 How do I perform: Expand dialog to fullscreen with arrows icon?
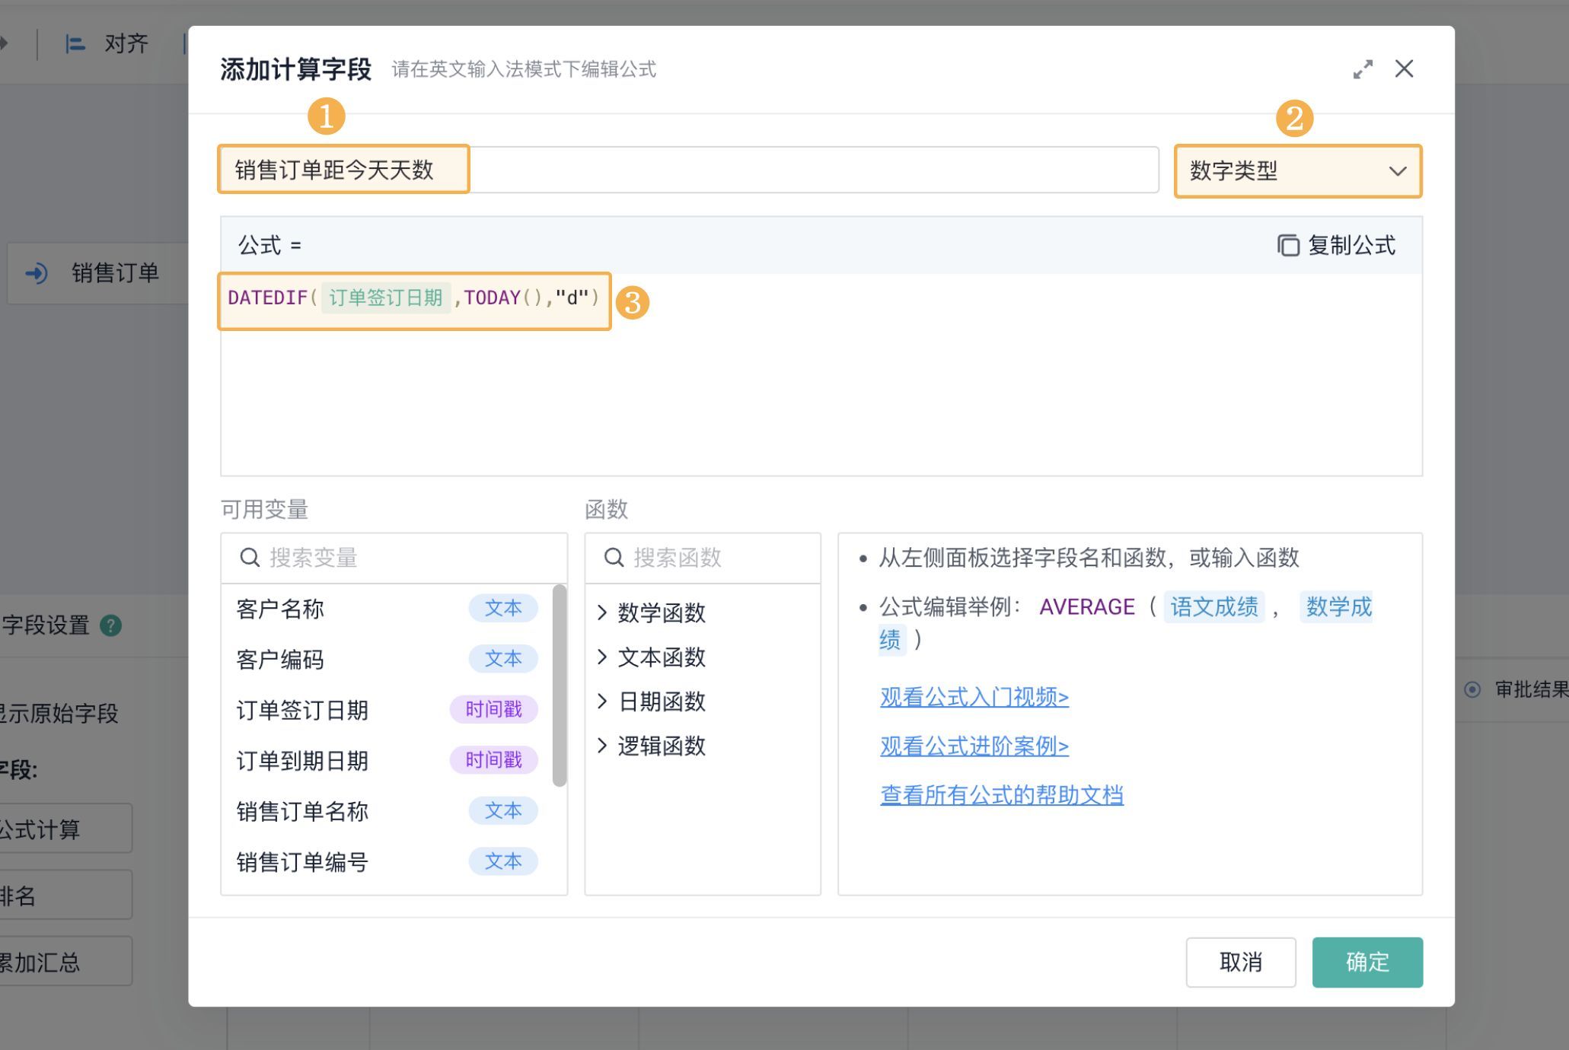tap(1363, 69)
